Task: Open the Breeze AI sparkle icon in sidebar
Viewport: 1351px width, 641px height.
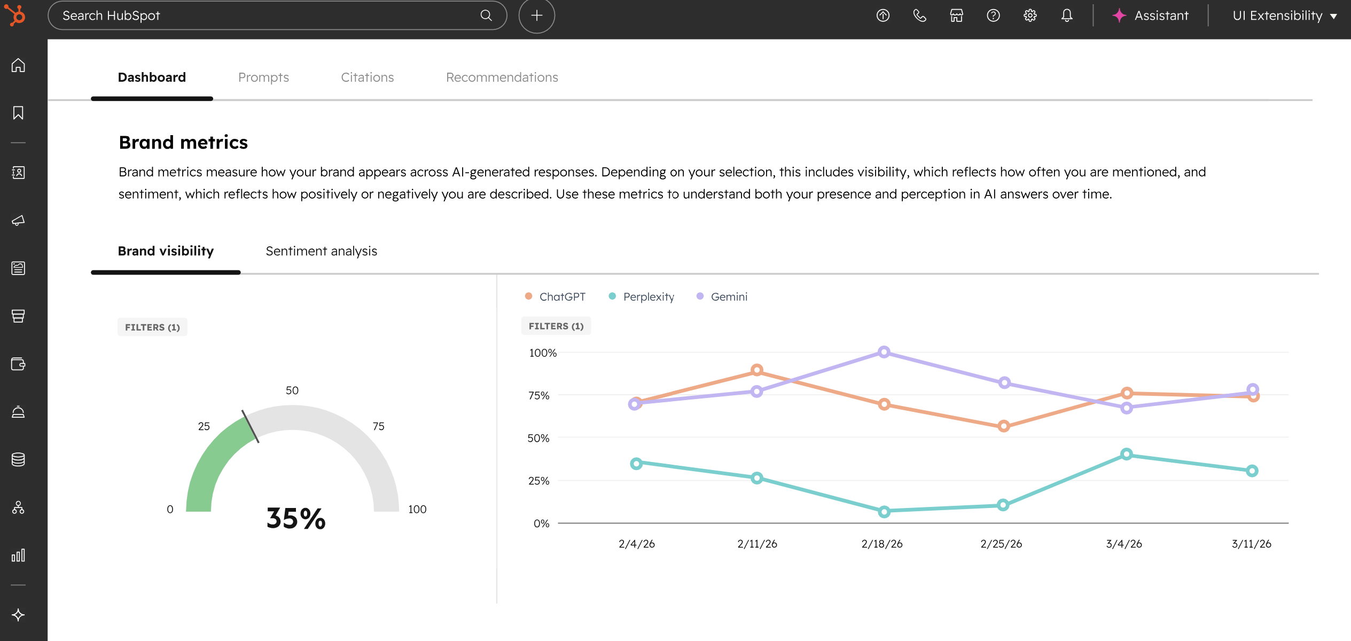Action: tap(18, 615)
